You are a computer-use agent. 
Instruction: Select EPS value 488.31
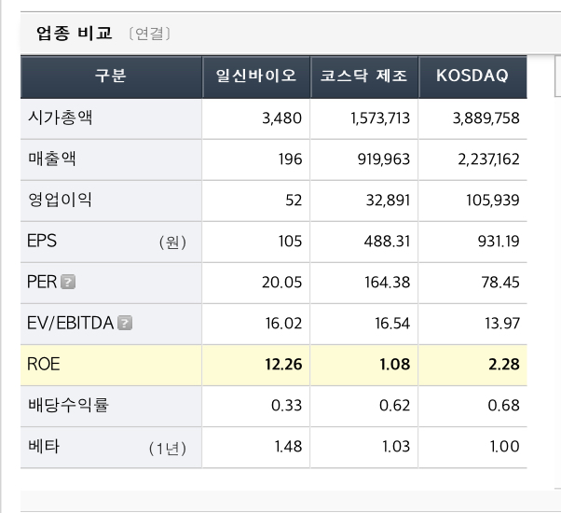coord(387,242)
